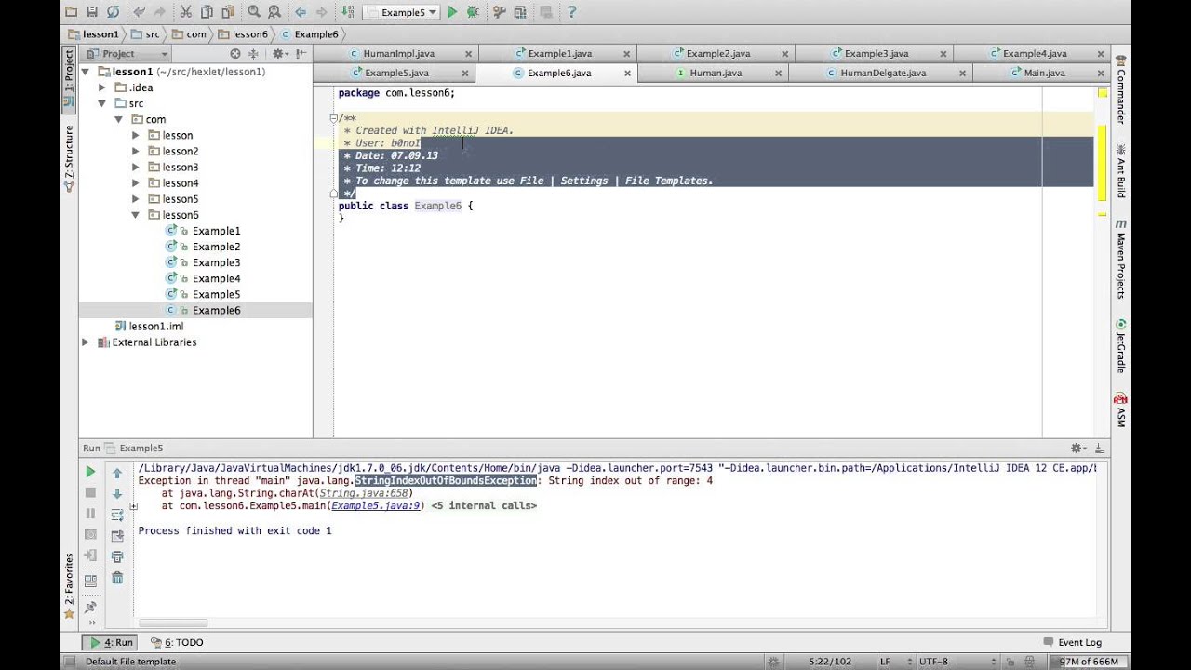The width and height of the screenshot is (1191, 670).
Task: Click the Find magnifier icon
Action: tap(253, 12)
